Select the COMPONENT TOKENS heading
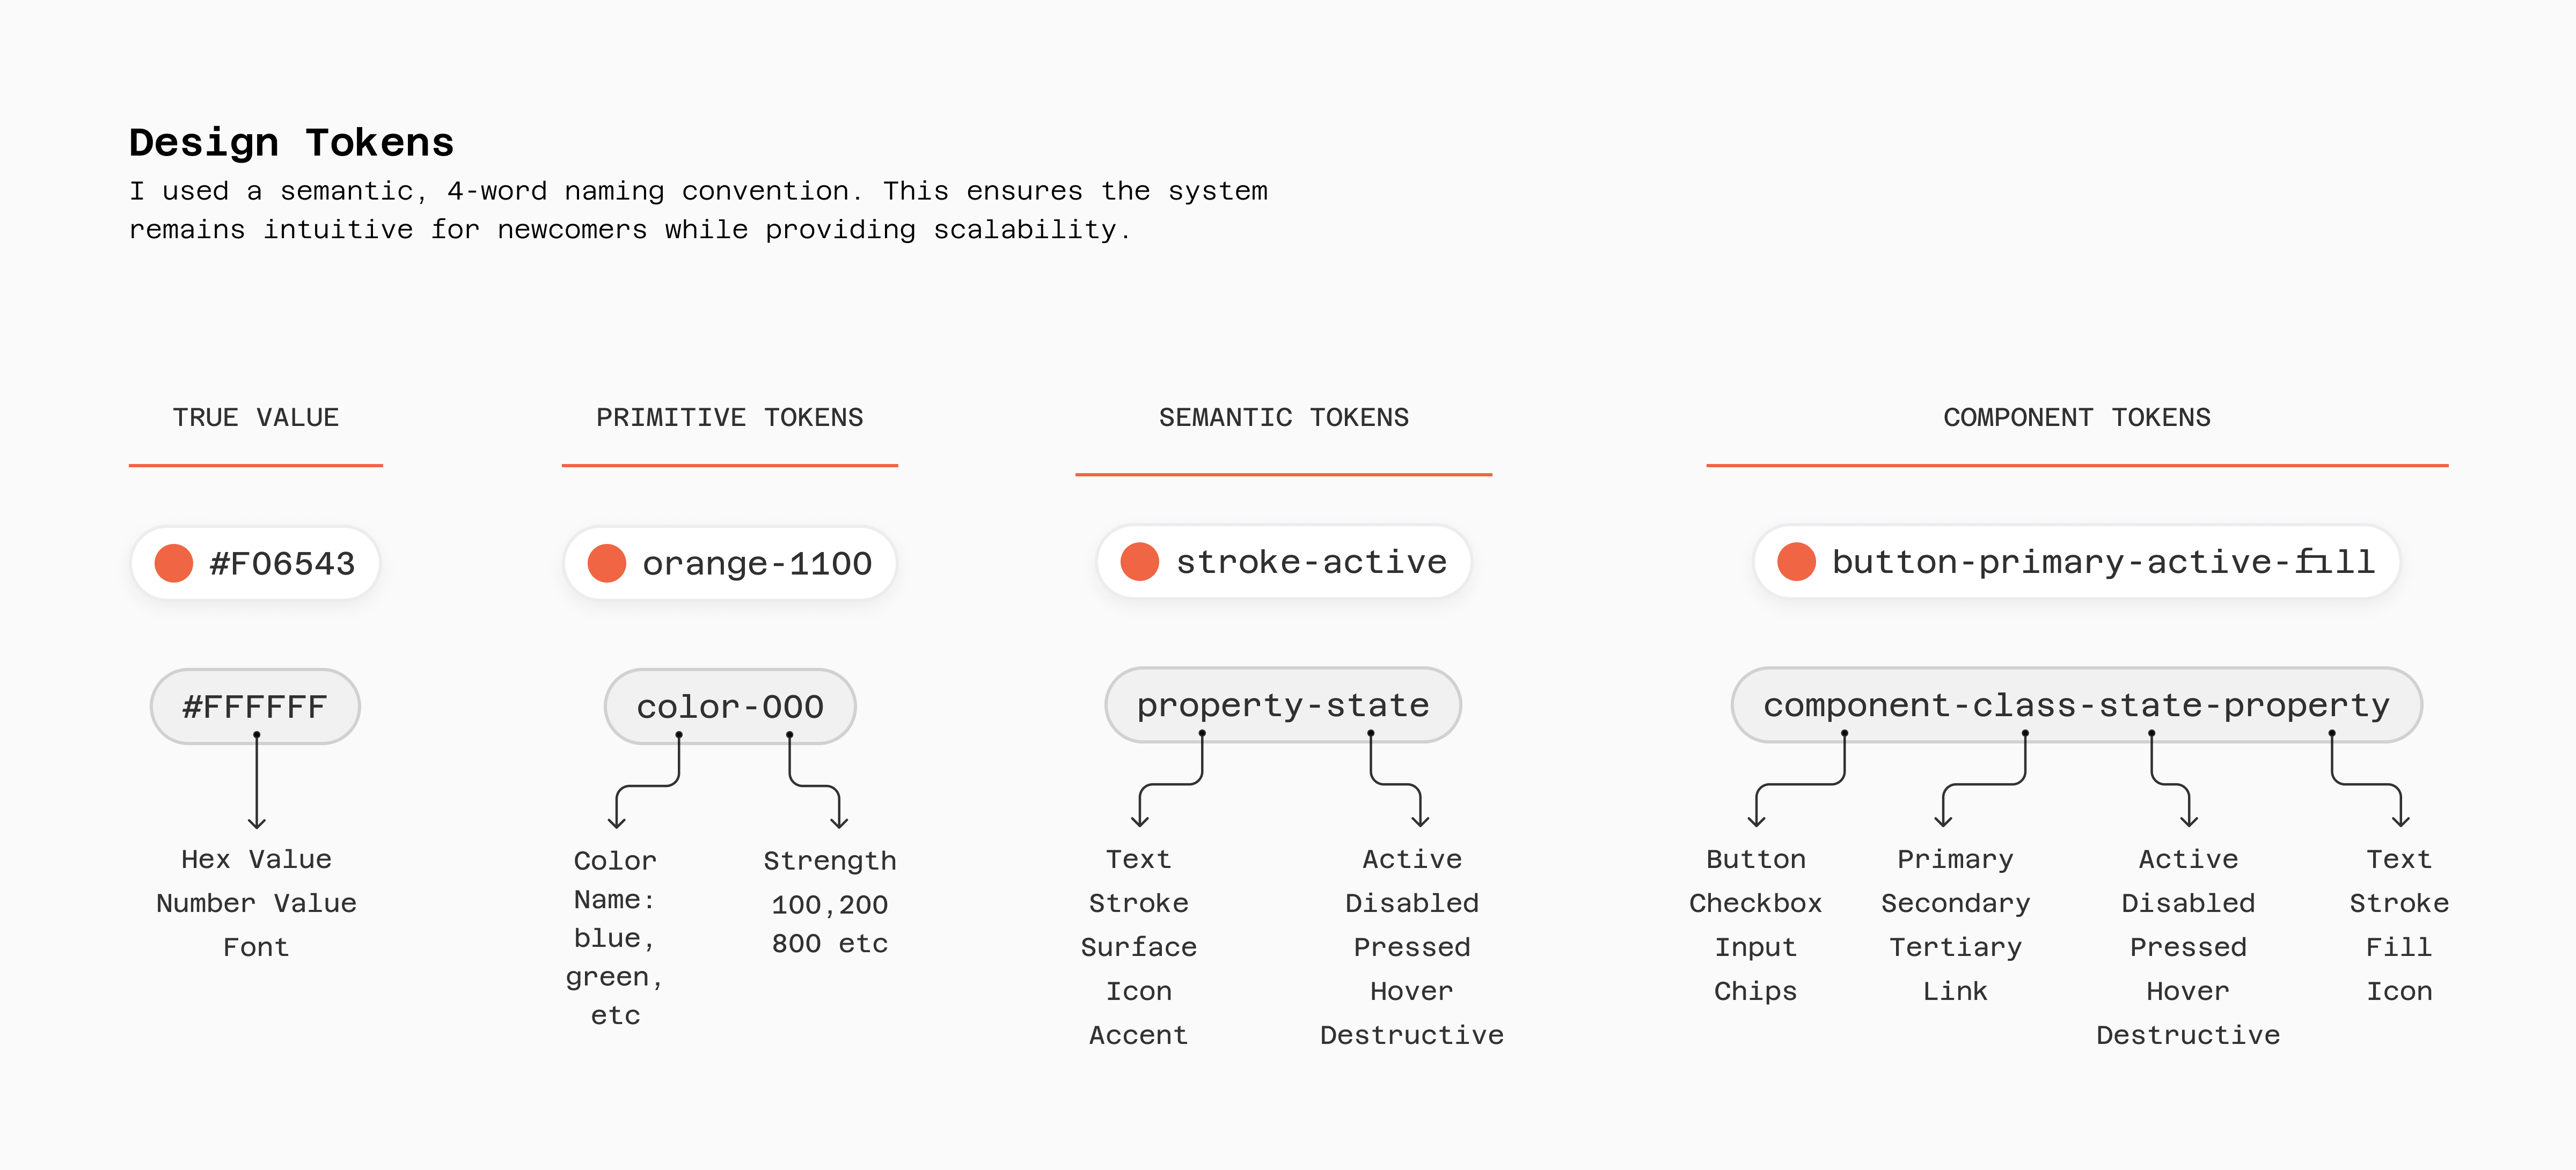This screenshot has height=1170, width=2576. 2076,417
